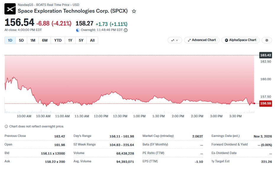Click the 156.59 current price chart label

click(266, 103)
